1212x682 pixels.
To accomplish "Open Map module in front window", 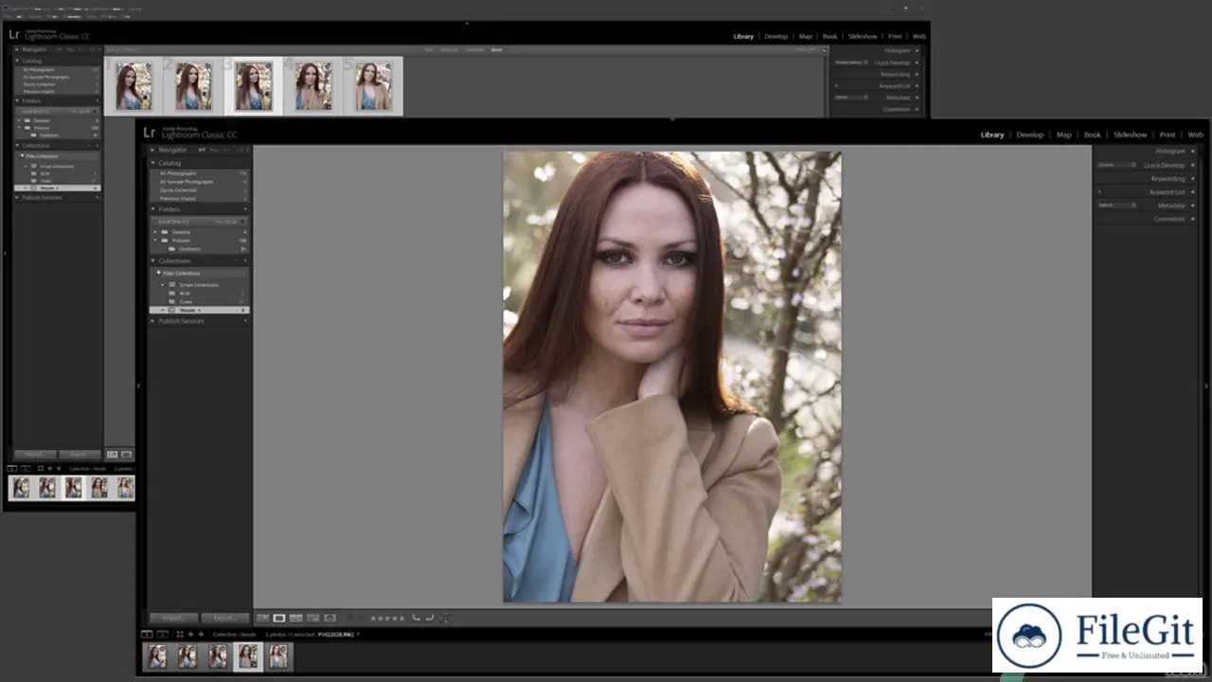I will 1064,135.
